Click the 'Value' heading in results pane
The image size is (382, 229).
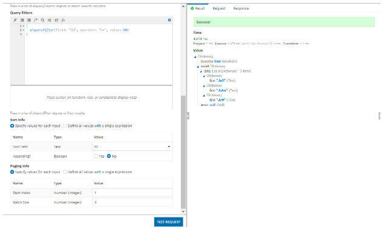(x=198, y=50)
